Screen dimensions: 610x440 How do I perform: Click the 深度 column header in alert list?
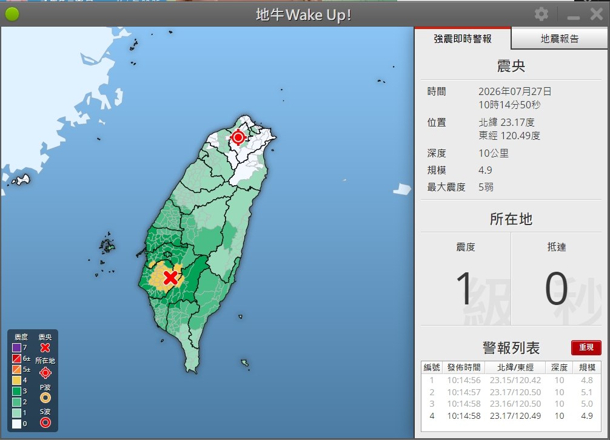[559, 367]
